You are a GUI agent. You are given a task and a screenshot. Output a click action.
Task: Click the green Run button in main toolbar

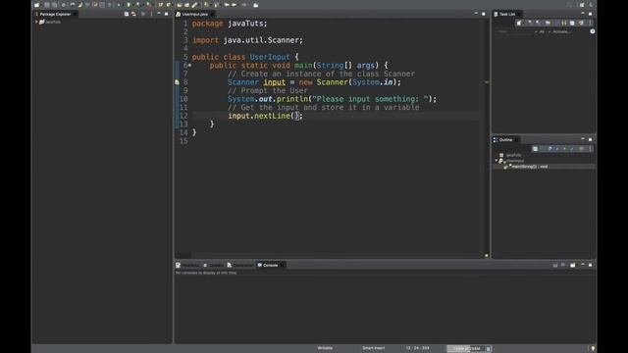[x=129, y=5]
